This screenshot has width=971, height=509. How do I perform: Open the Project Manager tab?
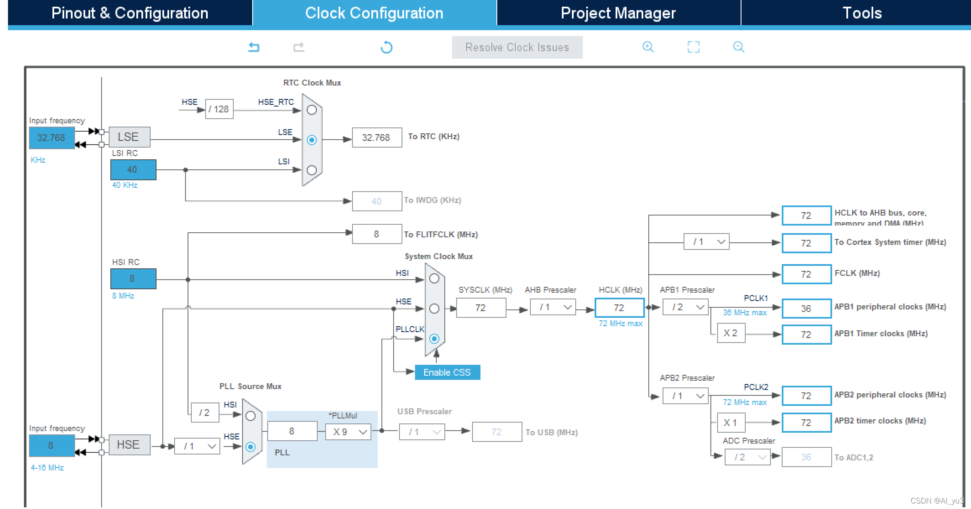(618, 13)
